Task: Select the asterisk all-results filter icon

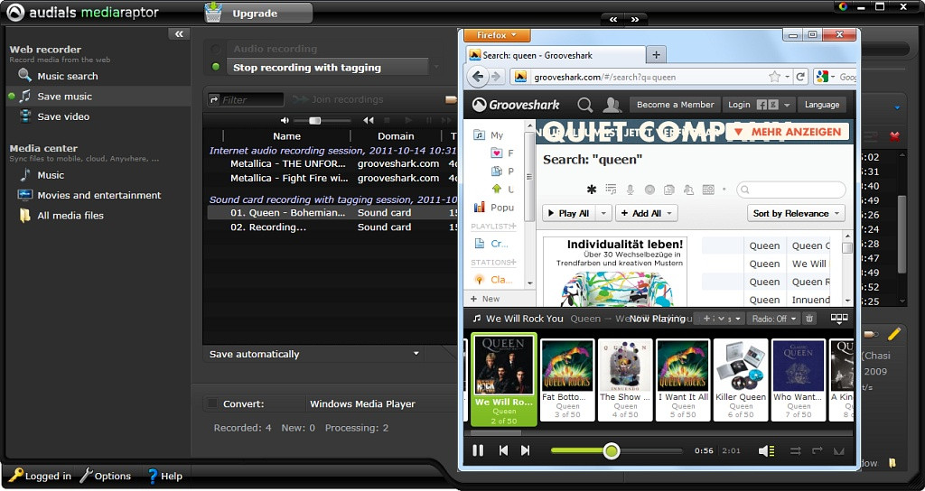Action: pos(591,190)
